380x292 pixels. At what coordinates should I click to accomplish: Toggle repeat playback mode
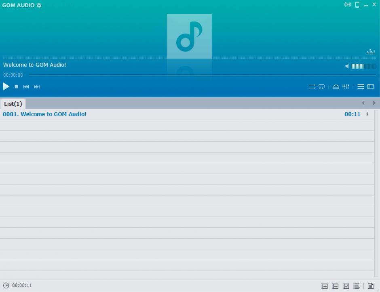(312, 86)
